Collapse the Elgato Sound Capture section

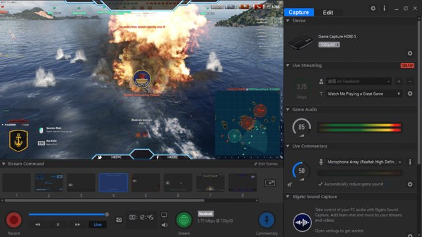(x=287, y=196)
